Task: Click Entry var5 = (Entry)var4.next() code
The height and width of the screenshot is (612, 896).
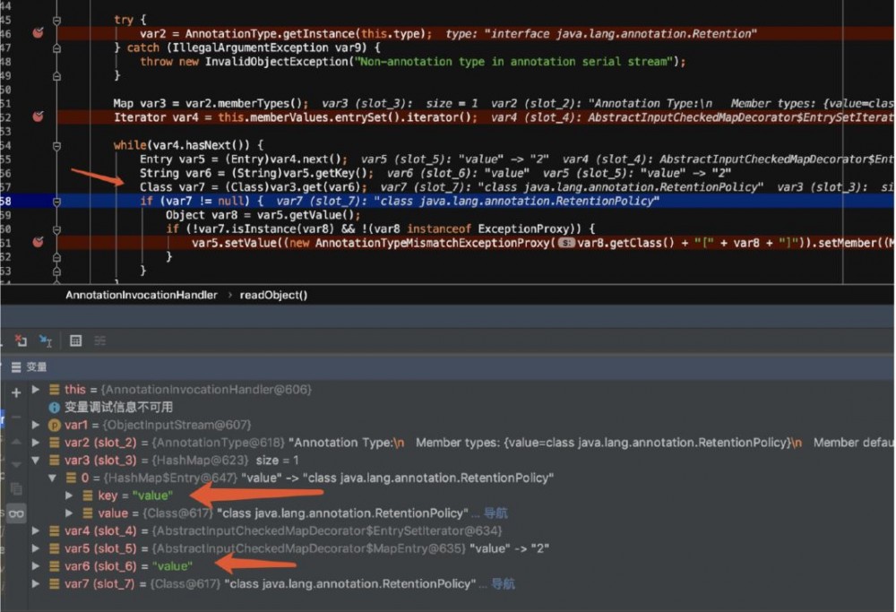Action: [244, 159]
